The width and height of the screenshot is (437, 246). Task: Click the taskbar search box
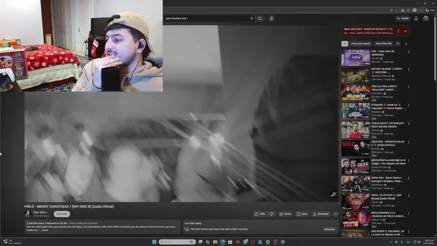178,242
